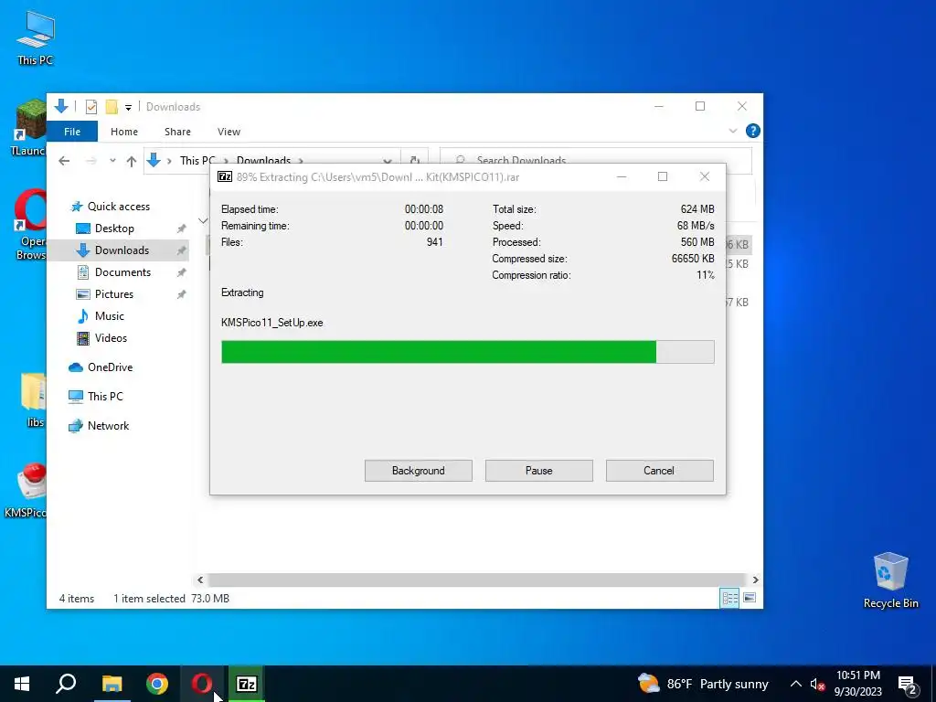Open KMSPico desktop shortcut
Screen dimensions: 936x702
(27, 490)
